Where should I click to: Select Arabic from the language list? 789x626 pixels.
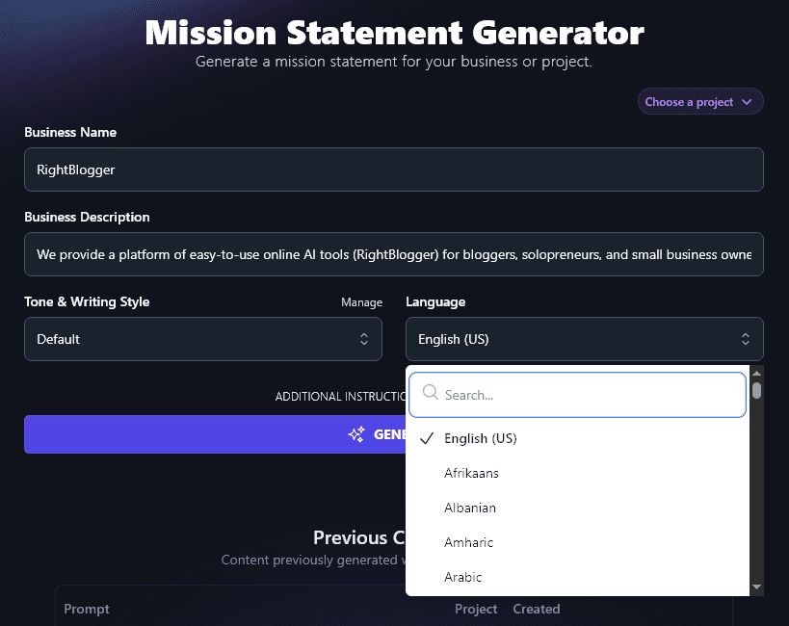[463, 577]
